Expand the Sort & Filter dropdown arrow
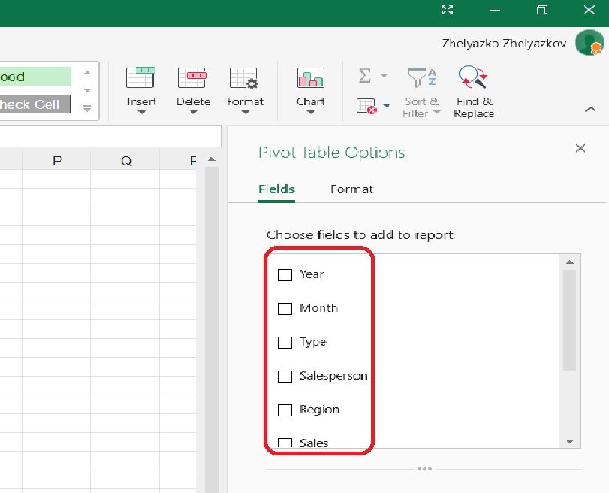The width and height of the screenshot is (609, 493). [x=436, y=113]
